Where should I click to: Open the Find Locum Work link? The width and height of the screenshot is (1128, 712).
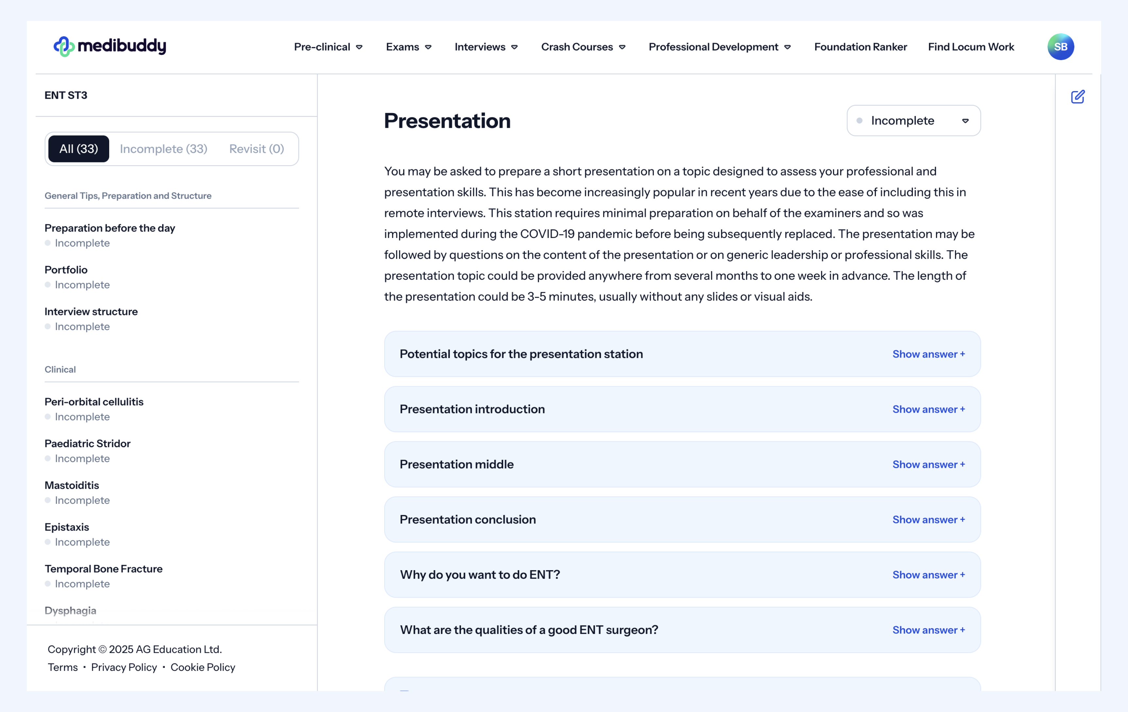pyautogui.click(x=971, y=47)
